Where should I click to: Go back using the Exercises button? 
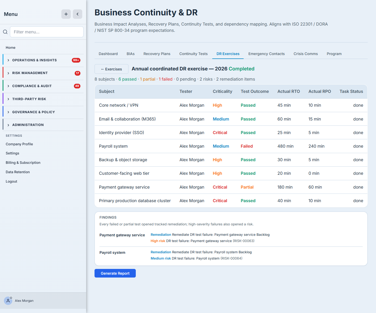click(111, 69)
